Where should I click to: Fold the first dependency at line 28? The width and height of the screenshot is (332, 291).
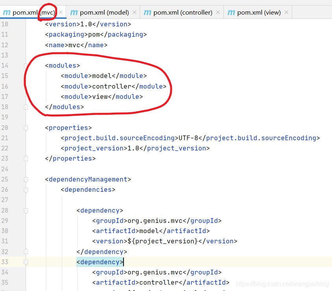pyautogui.click(x=26, y=211)
